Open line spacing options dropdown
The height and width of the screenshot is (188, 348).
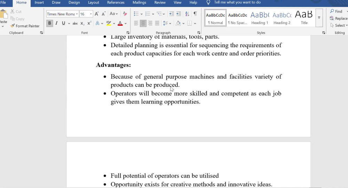click(167, 23)
